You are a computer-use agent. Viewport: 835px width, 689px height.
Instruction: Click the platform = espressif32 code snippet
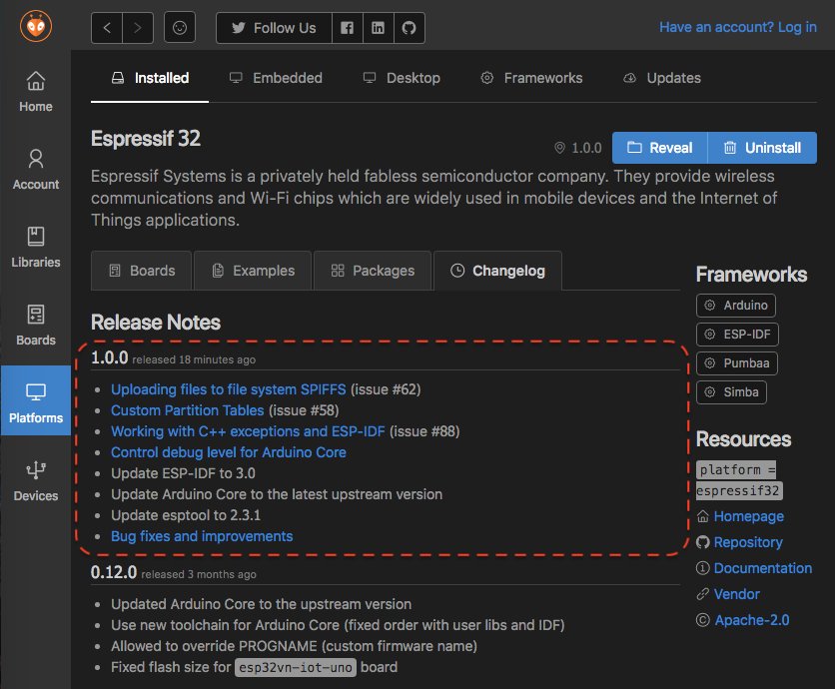(x=739, y=479)
